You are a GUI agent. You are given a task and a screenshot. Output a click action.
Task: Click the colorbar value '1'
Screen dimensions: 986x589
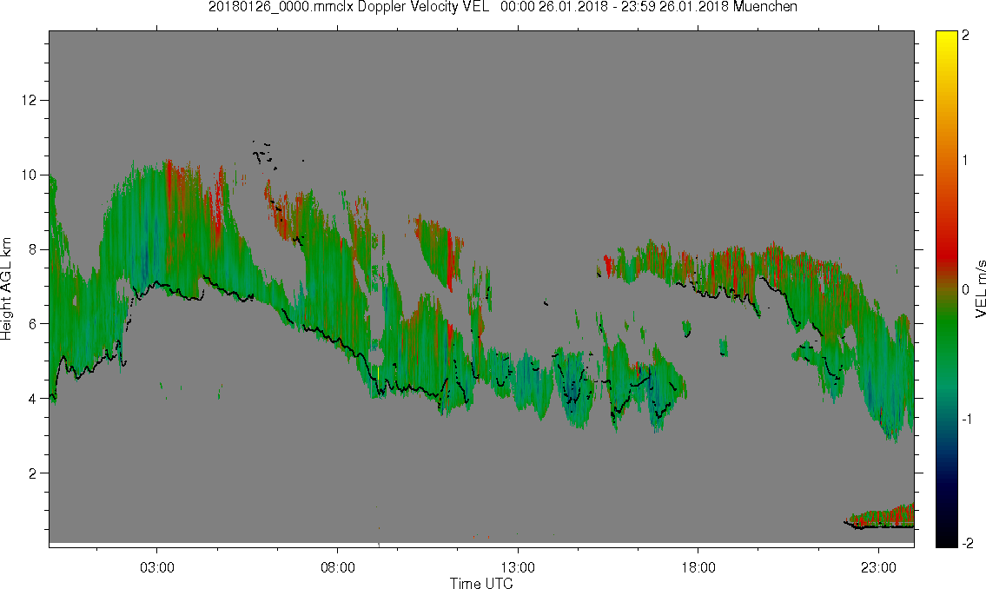(x=966, y=161)
